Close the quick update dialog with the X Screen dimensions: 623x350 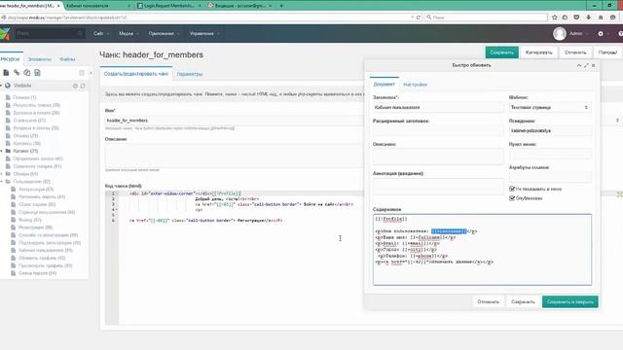coord(593,65)
